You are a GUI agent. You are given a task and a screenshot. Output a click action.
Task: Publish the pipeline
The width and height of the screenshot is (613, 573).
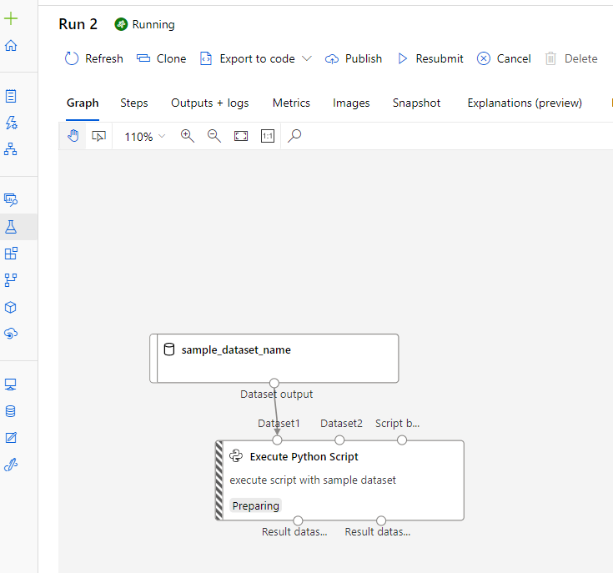(x=354, y=58)
